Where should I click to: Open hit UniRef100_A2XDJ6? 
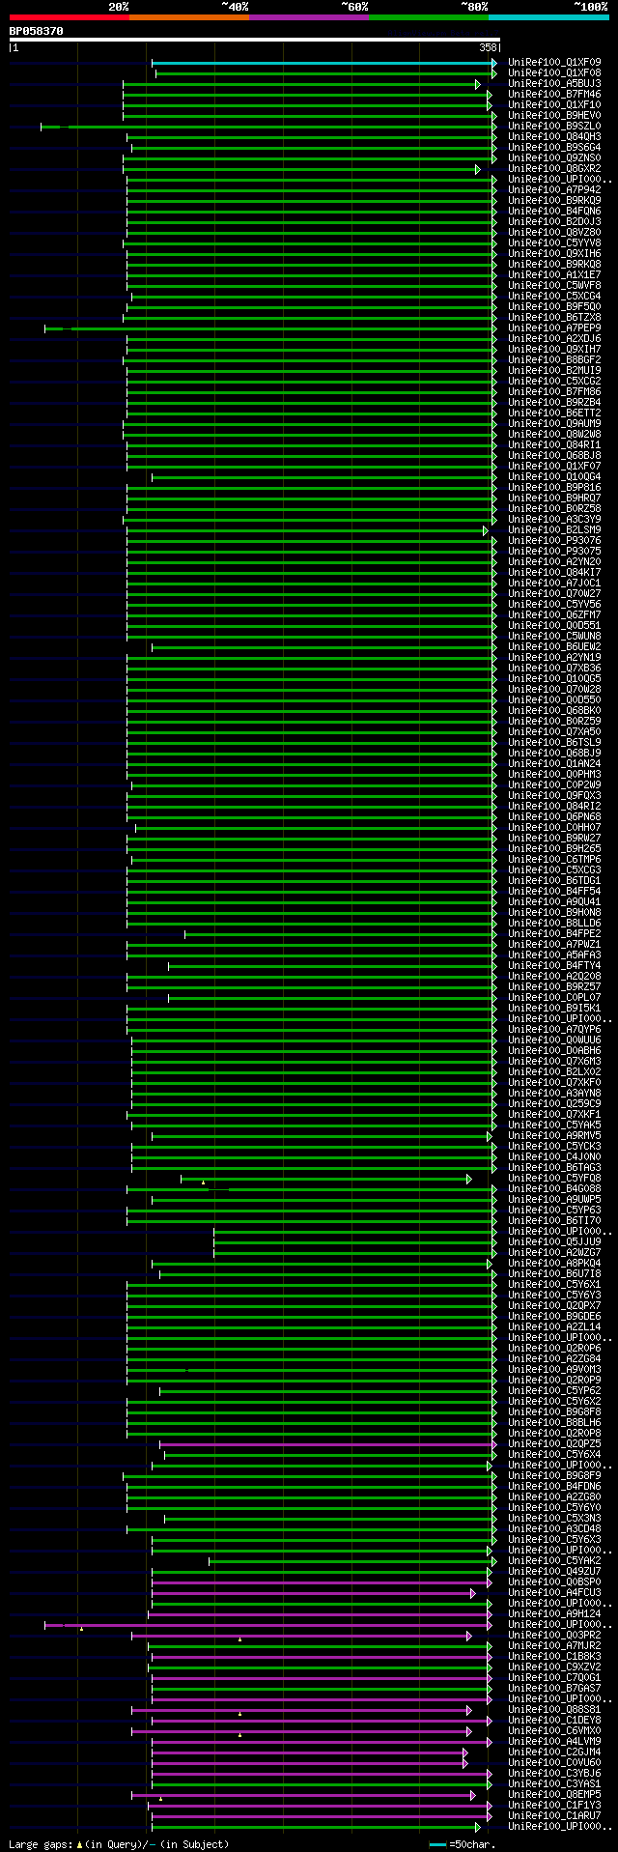click(554, 338)
